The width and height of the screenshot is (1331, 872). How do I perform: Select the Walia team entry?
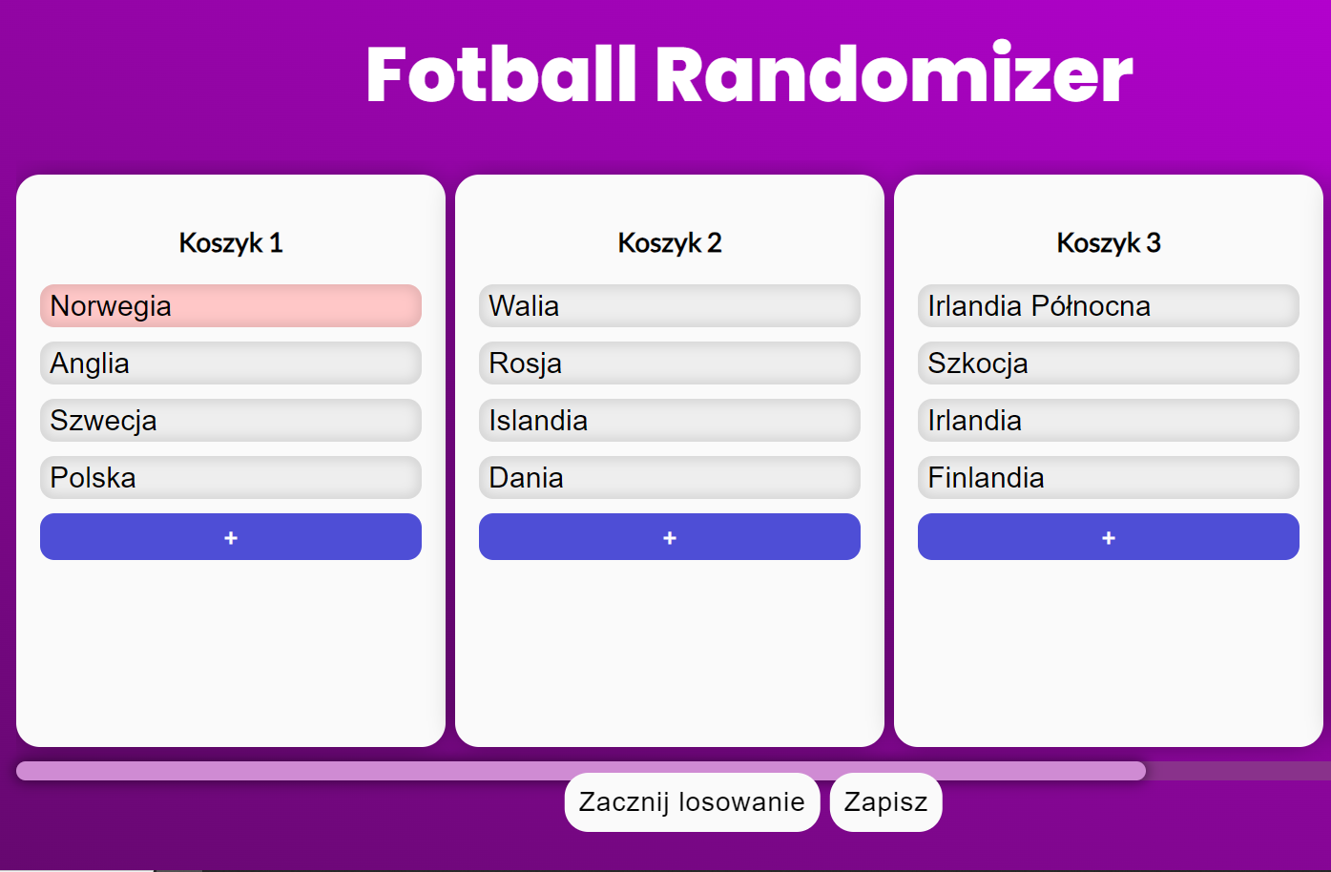(669, 306)
